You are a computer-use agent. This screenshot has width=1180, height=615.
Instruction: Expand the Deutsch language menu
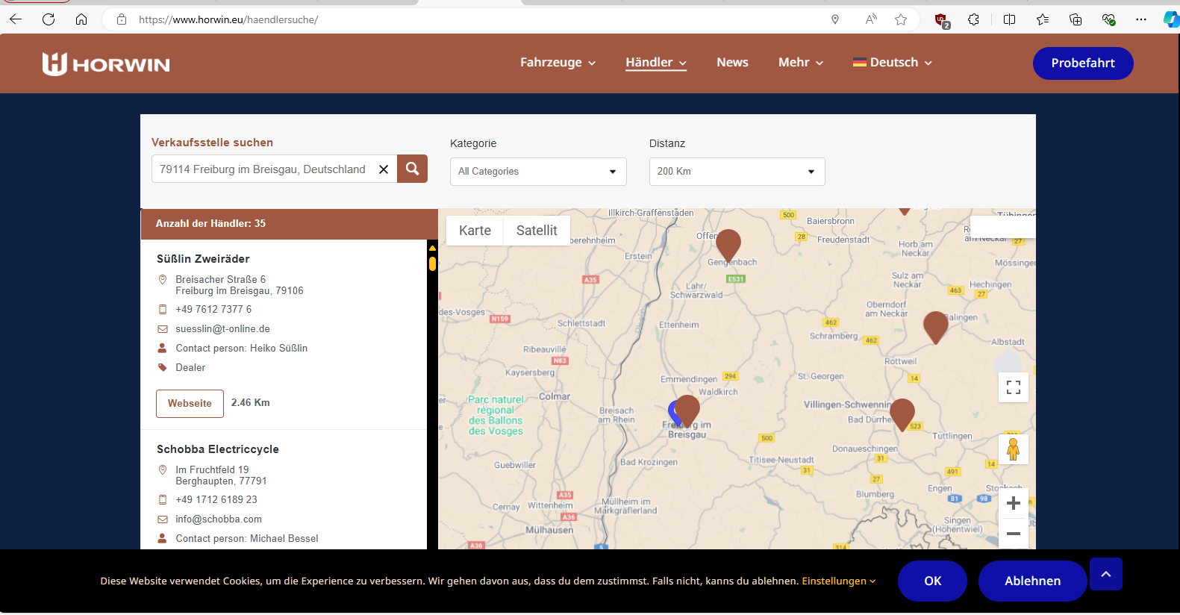(x=893, y=63)
